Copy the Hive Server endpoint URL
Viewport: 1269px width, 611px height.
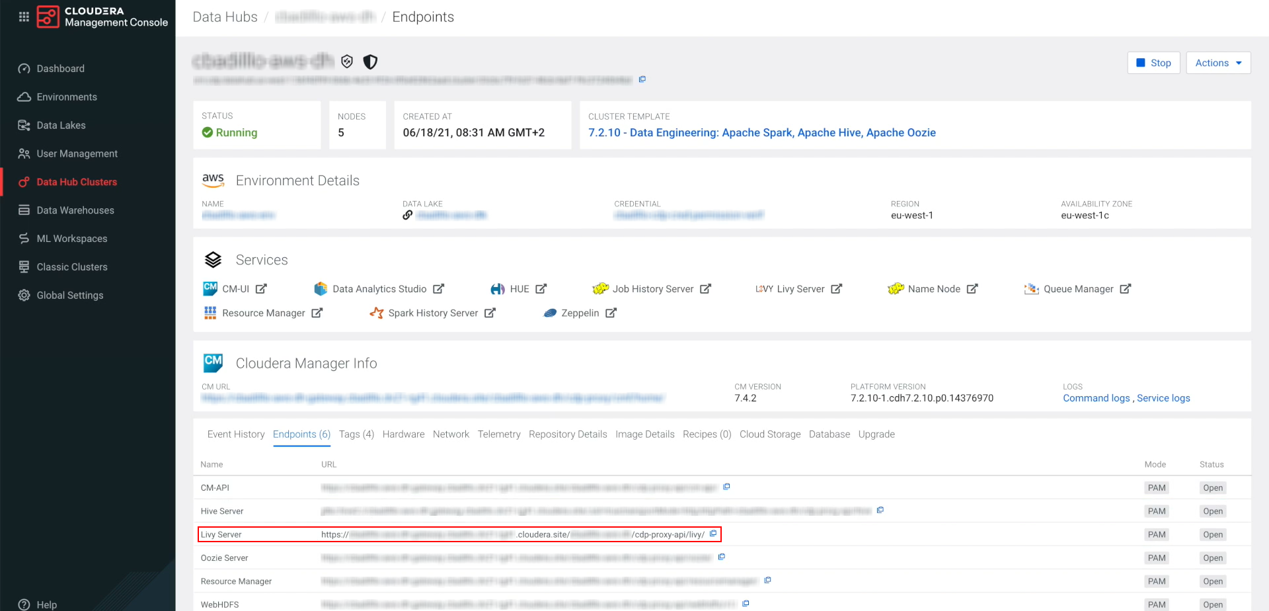click(880, 510)
